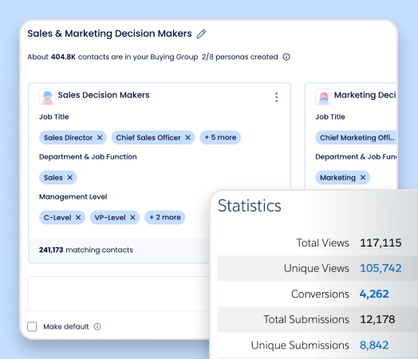
Task: Click the Department & Job Function label in Sales card
Action: (x=88, y=156)
